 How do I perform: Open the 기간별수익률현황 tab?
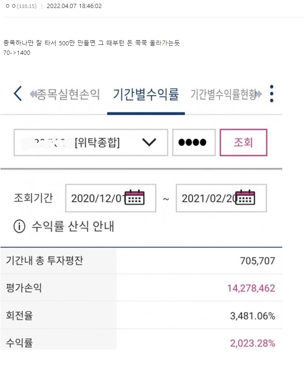pyautogui.click(x=225, y=94)
